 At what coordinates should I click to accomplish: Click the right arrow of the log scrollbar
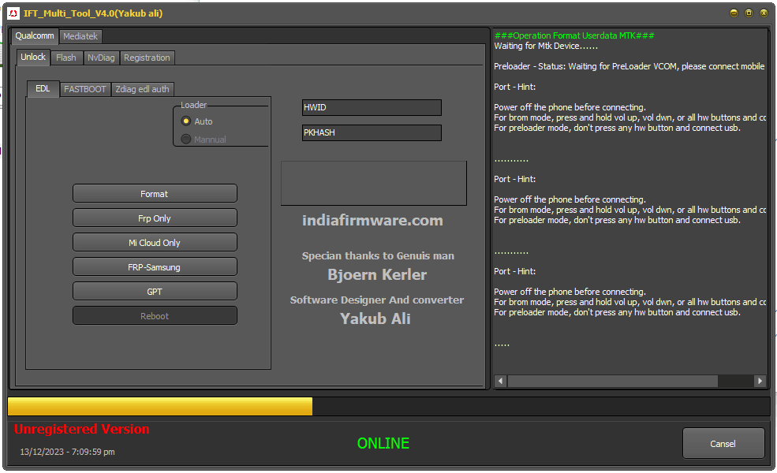point(758,381)
